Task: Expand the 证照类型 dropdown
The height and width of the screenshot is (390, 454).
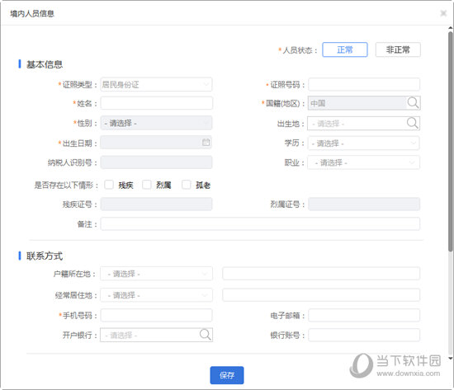Action: coord(156,84)
